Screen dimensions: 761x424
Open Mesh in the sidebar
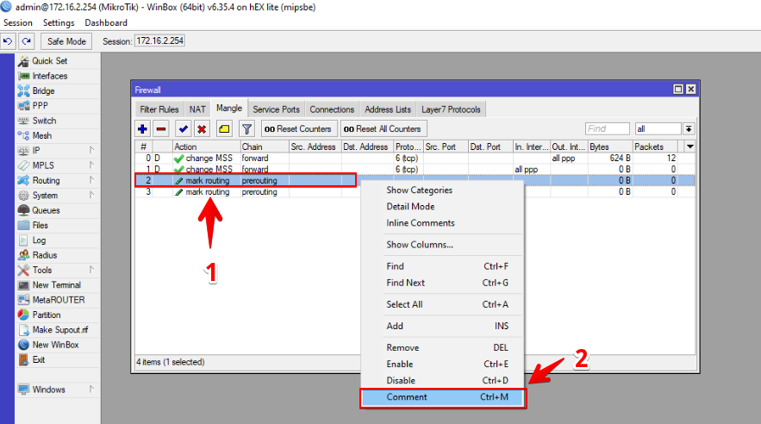pyautogui.click(x=41, y=135)
